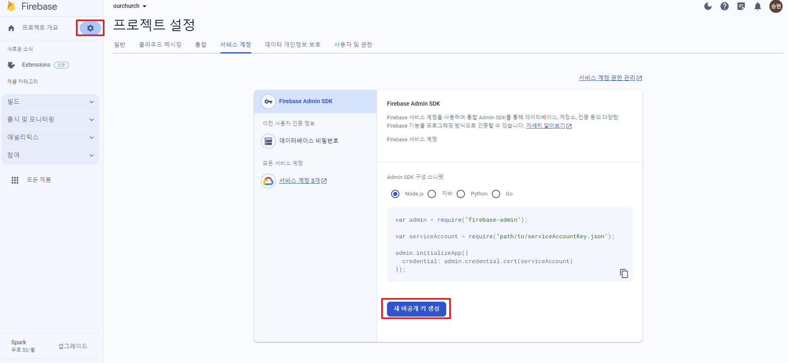Open the 서비스 계정 3개 link
The width and height of the screenshot is (788, 363).
pos(299,181)
